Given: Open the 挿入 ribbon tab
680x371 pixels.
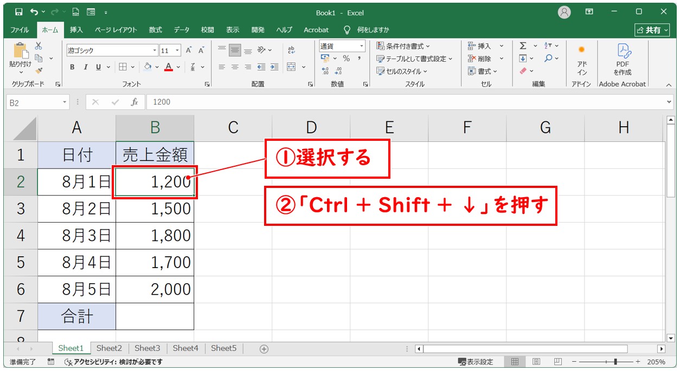Looking at the screenshot, I should [76, 30].
